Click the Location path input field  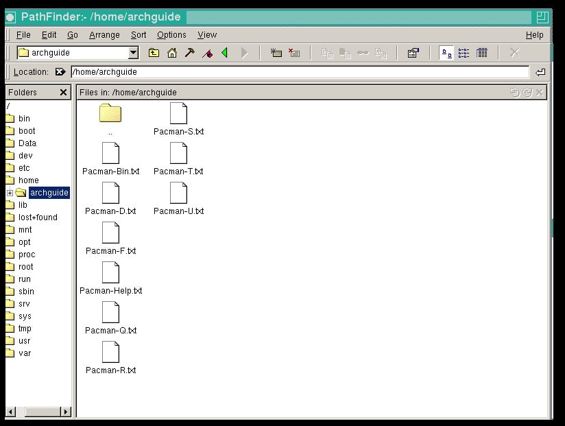(x=300, y=72)
